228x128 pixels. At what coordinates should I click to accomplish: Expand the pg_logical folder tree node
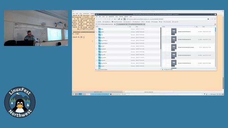coord(97,49)
